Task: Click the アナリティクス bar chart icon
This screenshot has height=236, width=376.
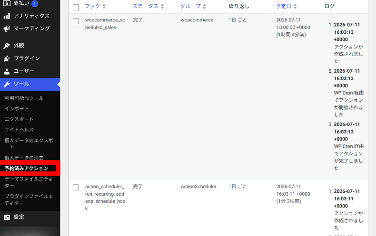Action: coord(7,16)
